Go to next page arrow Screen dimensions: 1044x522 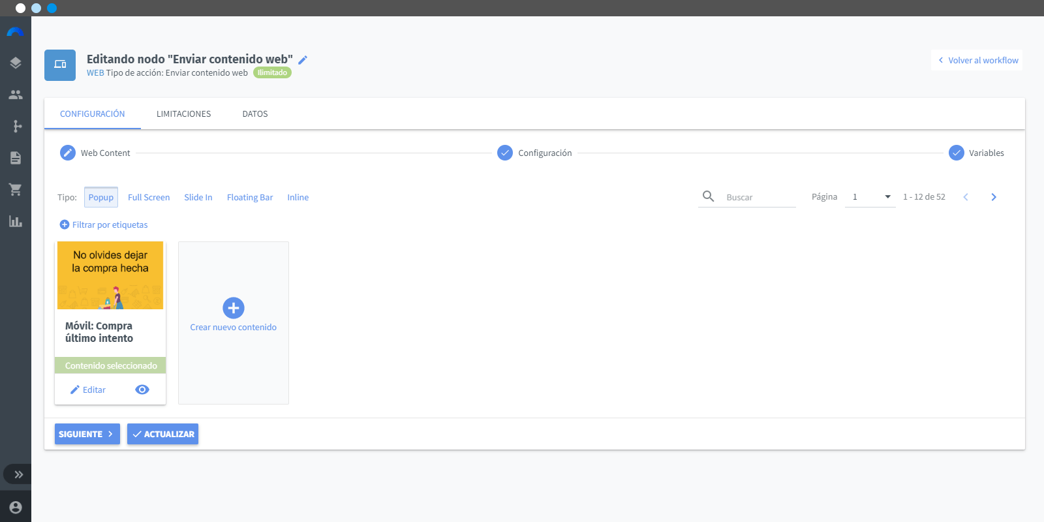(x=994, y=197)
